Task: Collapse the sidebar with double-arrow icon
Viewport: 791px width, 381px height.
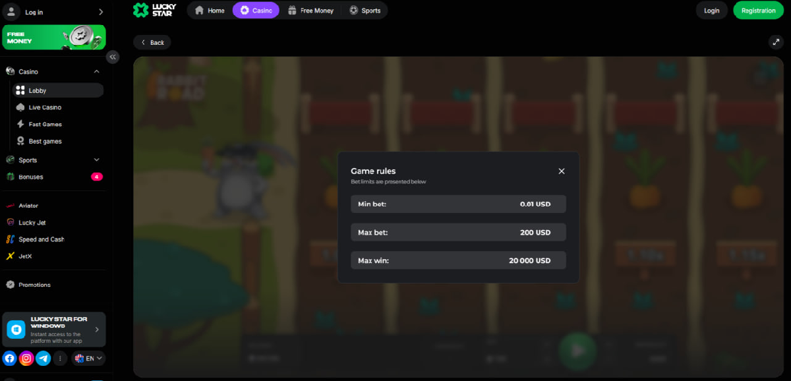Action: click(113, 57)
